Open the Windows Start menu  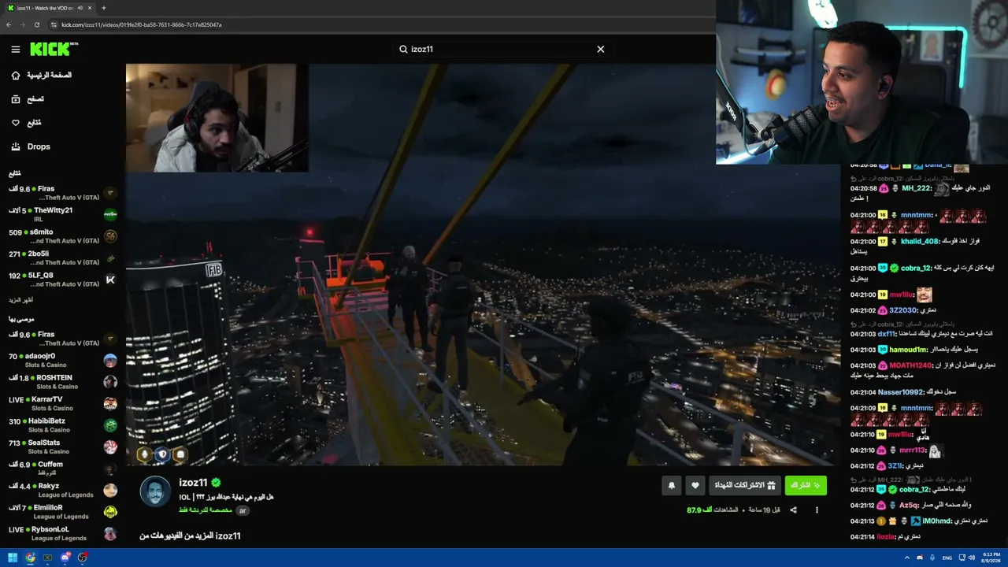point(13,558)
